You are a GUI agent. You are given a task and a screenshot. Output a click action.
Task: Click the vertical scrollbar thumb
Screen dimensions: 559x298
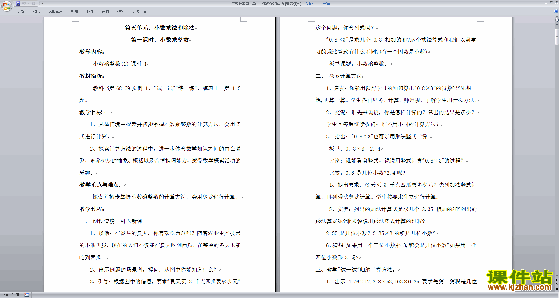(557, 36)
